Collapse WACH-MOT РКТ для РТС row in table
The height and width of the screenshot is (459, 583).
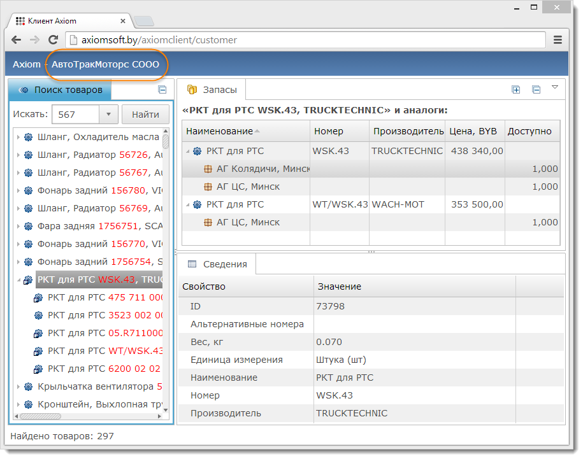188,204
